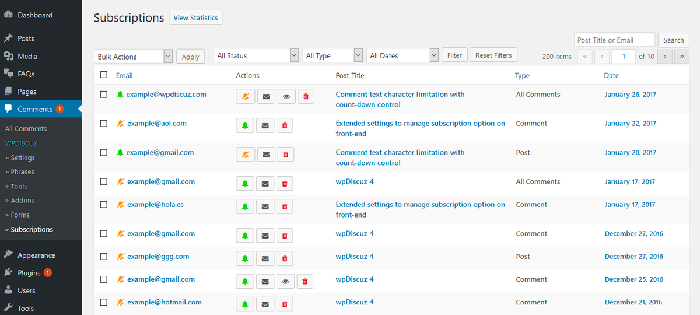Open wpDiscuz Settings submenu item
Screen dimensions: 700x315
point(20,157)
